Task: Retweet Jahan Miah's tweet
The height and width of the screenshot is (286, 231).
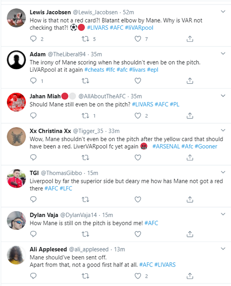Action: [x=86, y=116]
